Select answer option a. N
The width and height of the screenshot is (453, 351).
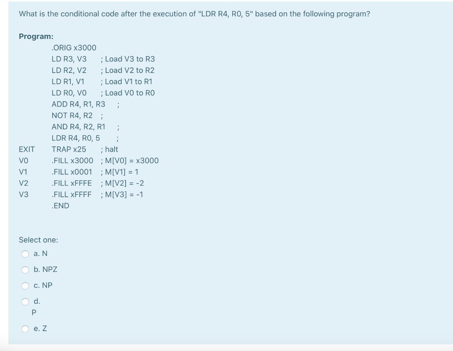(x=25, y=253)
